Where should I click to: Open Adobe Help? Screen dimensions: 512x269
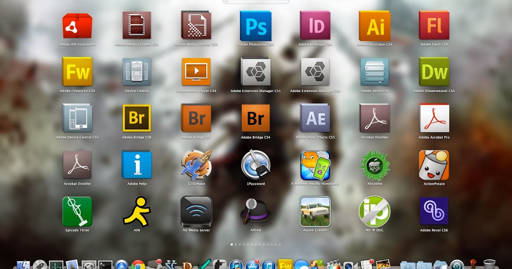[x=137, y=165]
